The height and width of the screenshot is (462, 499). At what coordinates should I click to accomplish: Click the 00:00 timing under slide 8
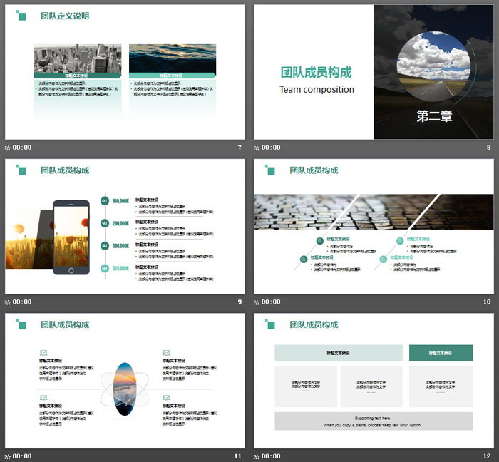pos(271,148)
